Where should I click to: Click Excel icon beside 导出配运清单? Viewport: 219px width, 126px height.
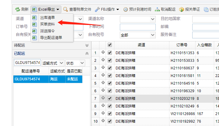(34, 38)
